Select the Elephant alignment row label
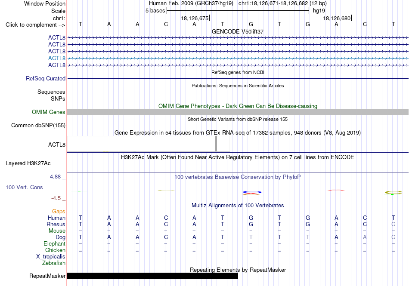This screenshot has width=409, height=286. [x=54, y=243]
